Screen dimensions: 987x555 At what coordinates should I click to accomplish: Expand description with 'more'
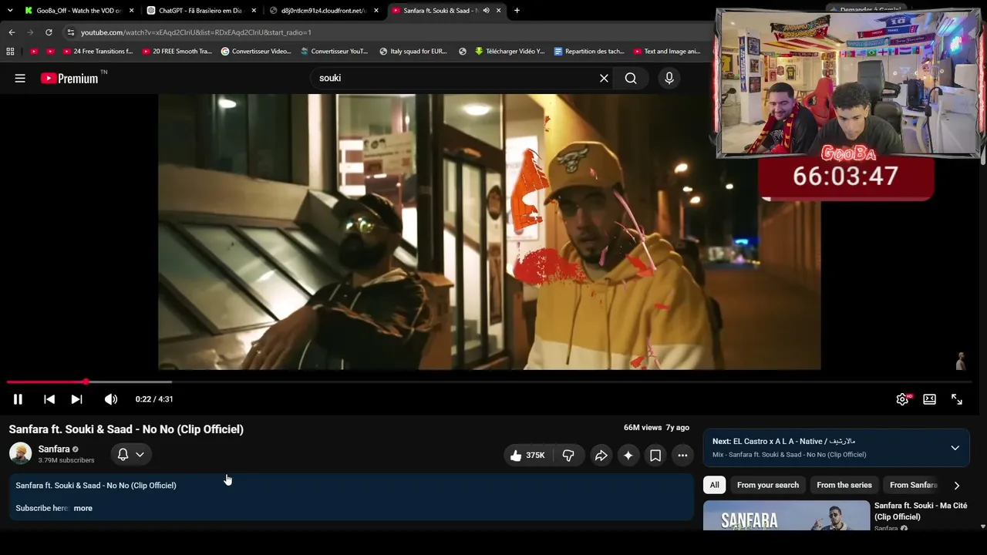(x=83, y=508)
